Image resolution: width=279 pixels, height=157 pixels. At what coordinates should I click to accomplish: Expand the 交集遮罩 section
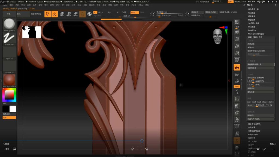point(251,128)
